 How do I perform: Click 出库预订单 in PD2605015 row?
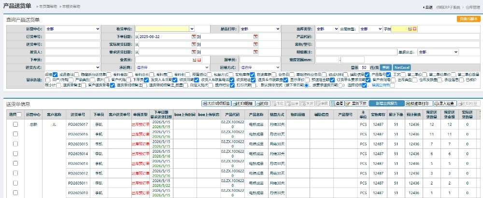141,144
